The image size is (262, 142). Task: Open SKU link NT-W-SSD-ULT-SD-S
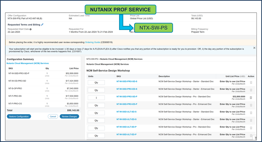pos(126,112)
